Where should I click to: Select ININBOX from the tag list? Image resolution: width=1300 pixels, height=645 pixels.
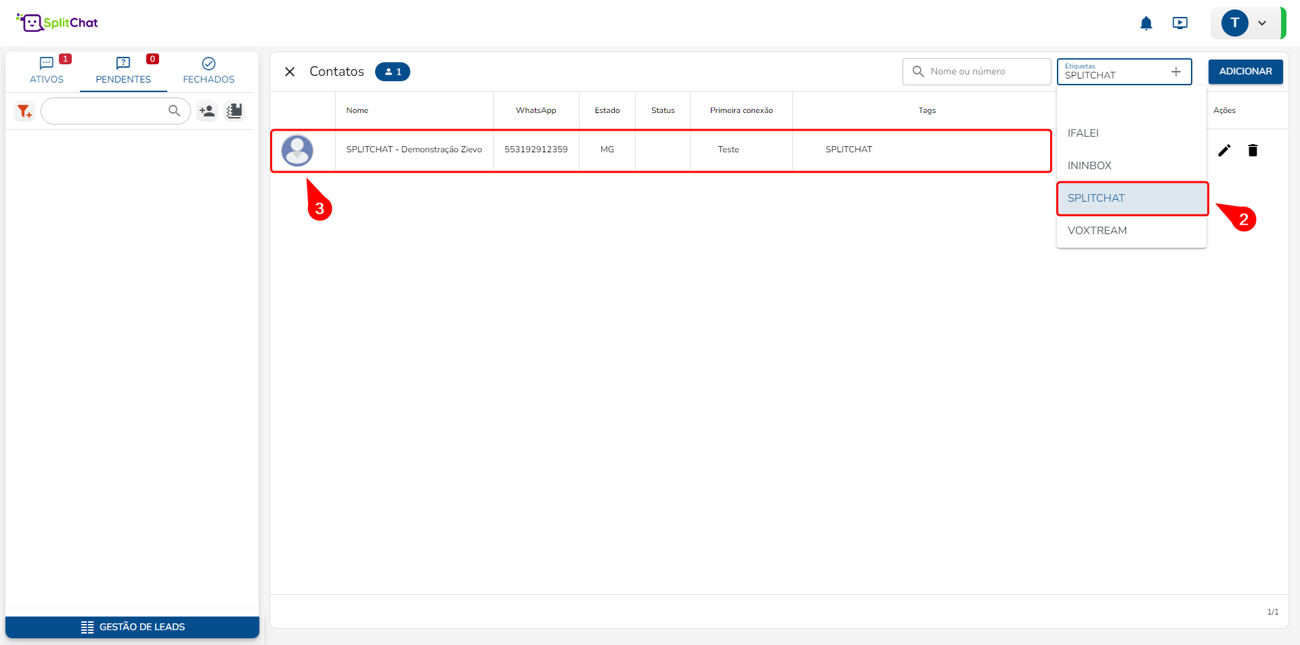coord(1131,166)
